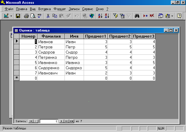Click the cell containing Иваненко
Image resolution: width=186 pixels, height=132 pixels.
(x=51, y=63)
